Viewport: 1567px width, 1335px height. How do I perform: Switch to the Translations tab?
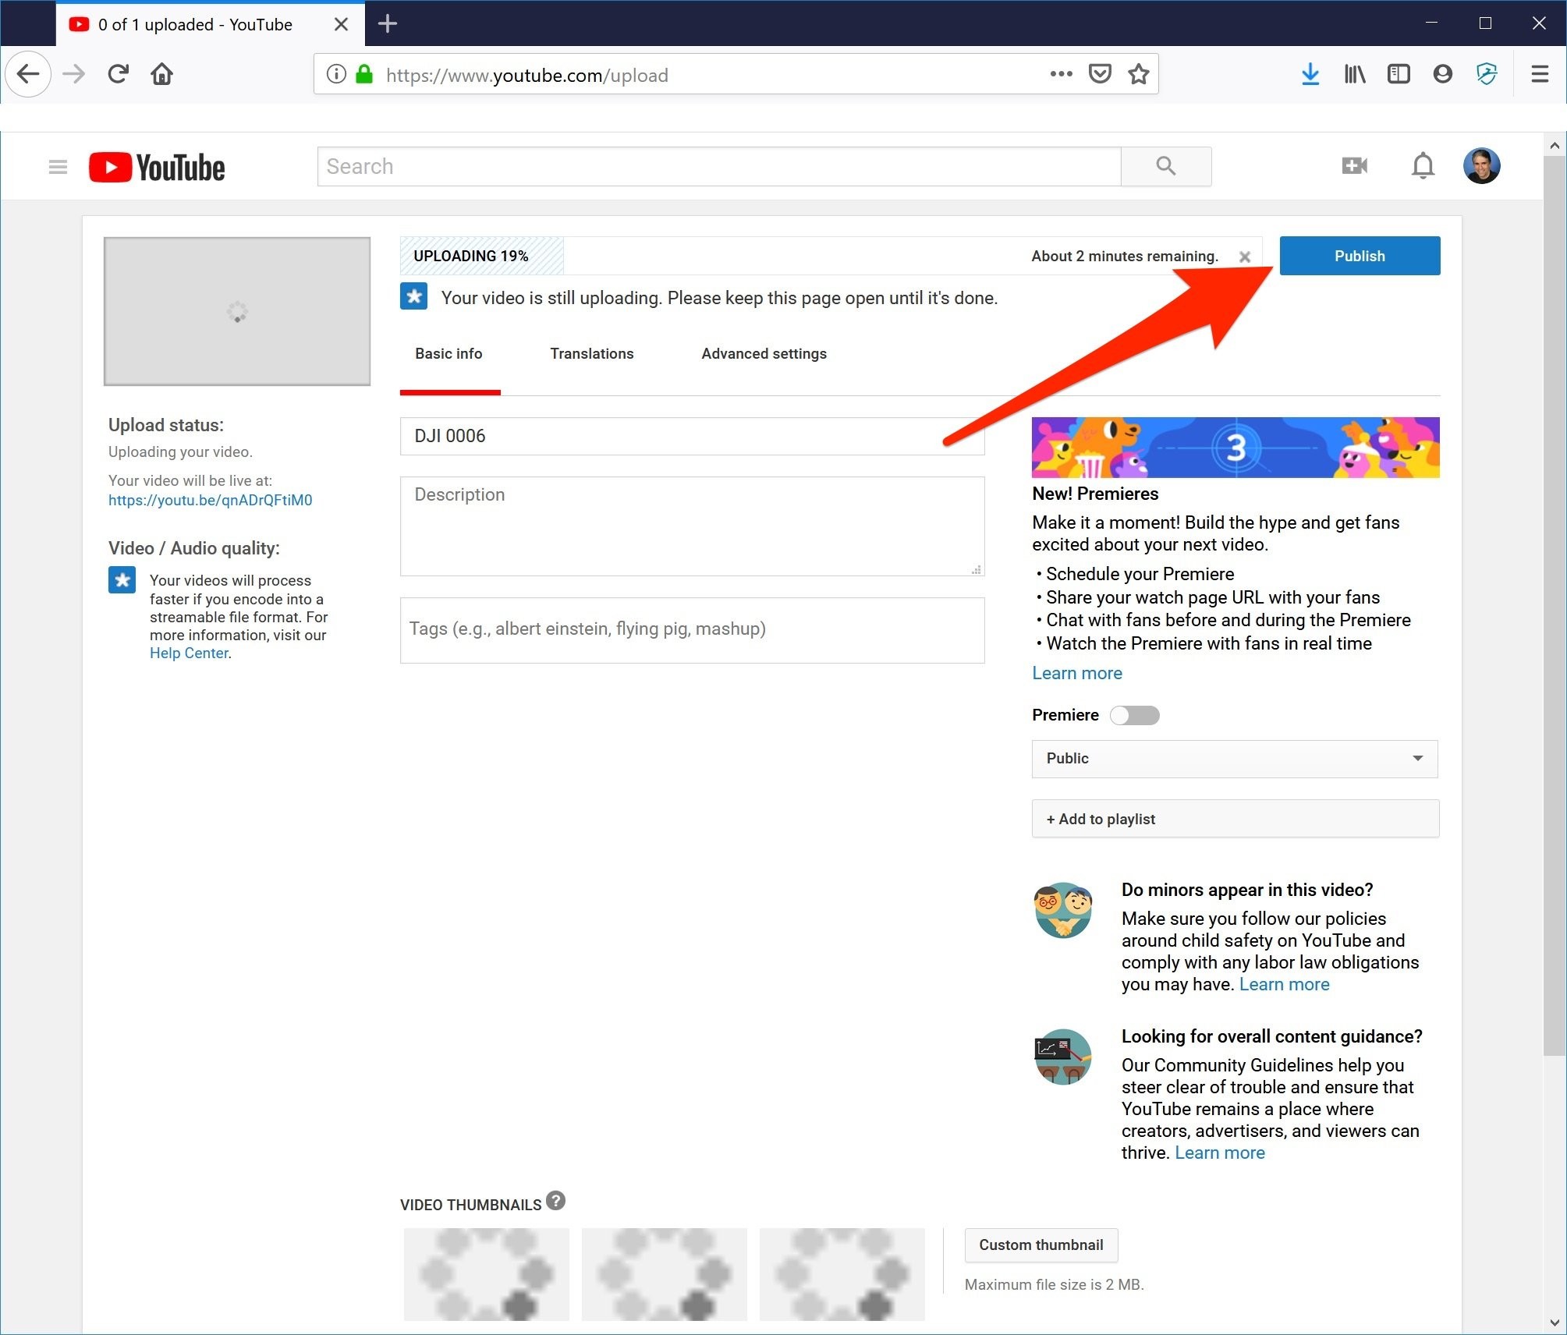pos(591,354)
